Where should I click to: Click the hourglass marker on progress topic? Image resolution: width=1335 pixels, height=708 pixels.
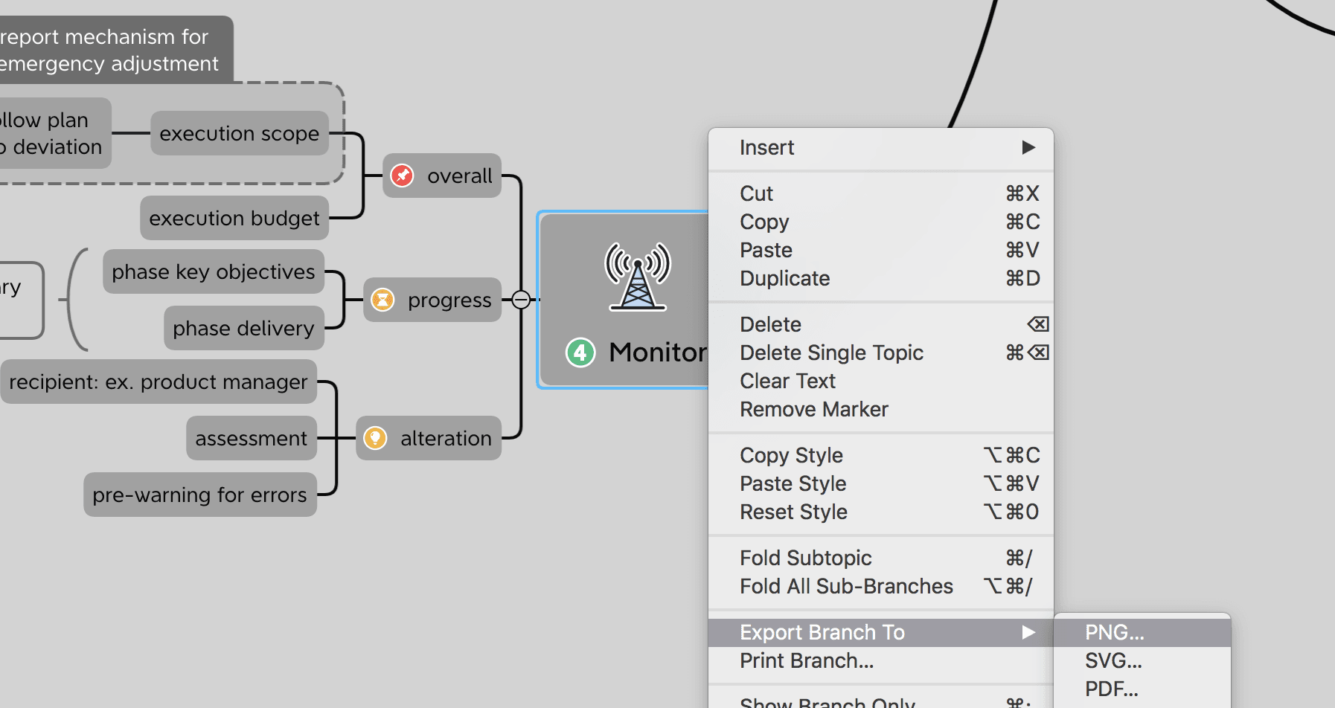382,300
